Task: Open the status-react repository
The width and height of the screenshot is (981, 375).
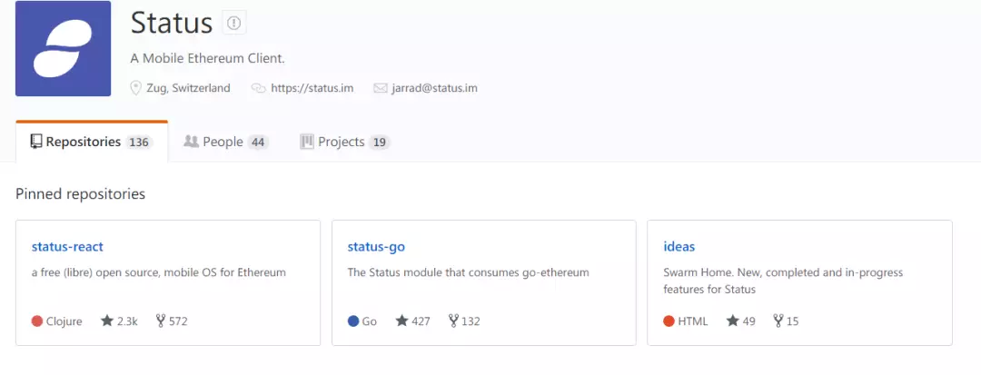Action: pos(67,246)
